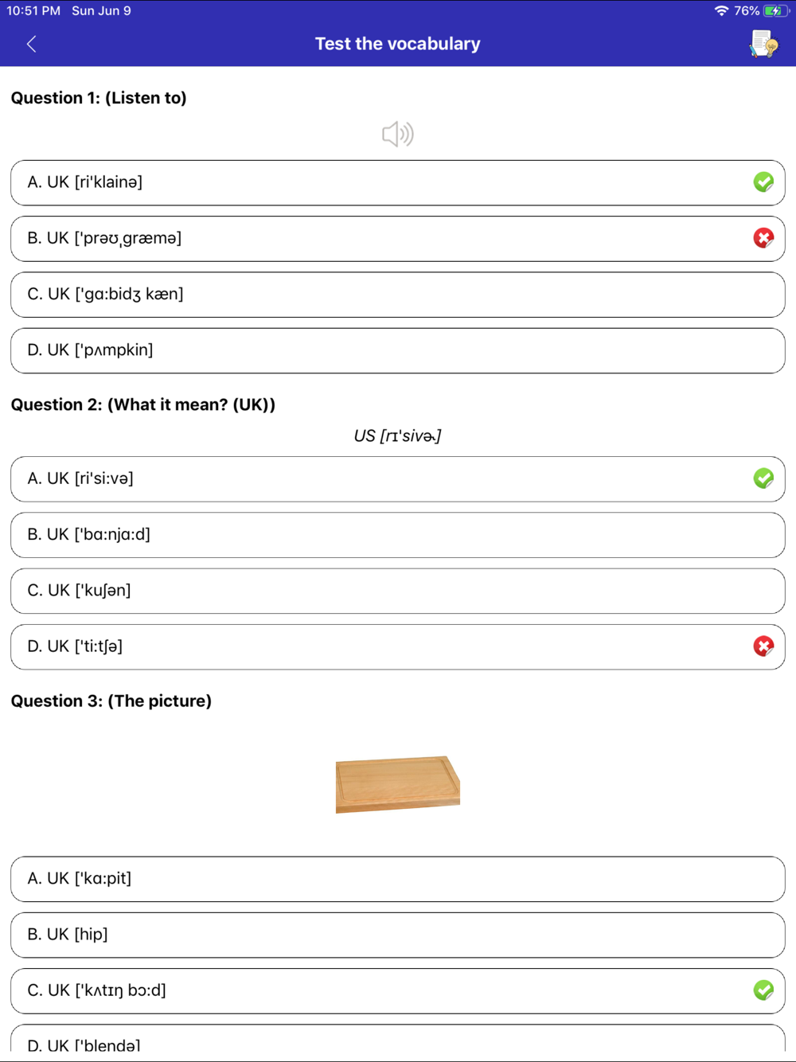The width and height of the screenshot is (796, 1062).
Task: Select answer D ['blendə] at bottom
Action: [x=398, y=1042]
